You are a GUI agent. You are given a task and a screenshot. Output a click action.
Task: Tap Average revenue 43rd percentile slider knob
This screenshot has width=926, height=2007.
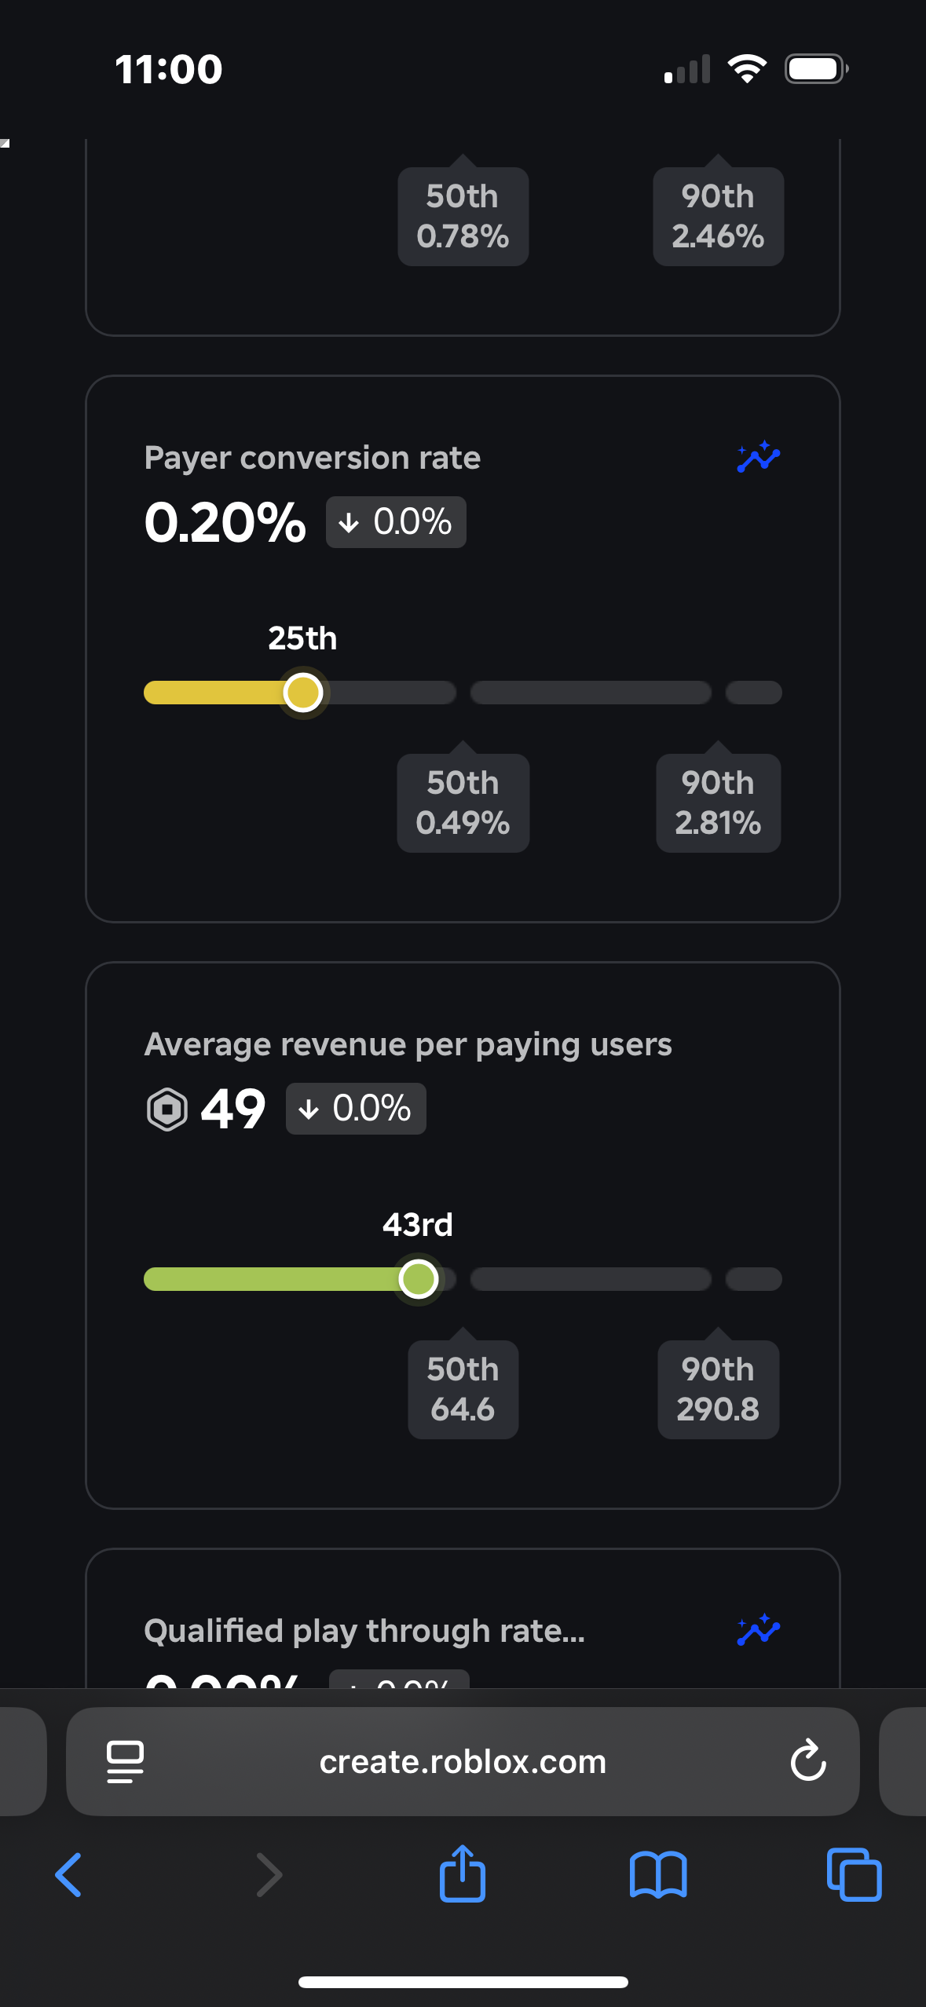click(418, 1279)
